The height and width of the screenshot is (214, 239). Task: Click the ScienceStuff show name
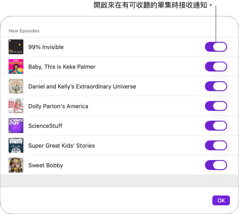pos(45,126)
